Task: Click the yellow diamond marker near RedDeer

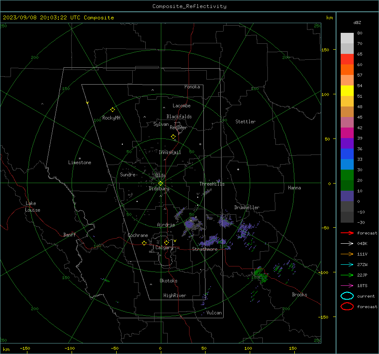Action: [x=173, y=137]
